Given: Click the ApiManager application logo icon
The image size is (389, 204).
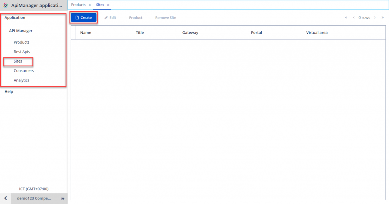Looking at the screenshot, I should pyautogui.click(x=6, y=5).
